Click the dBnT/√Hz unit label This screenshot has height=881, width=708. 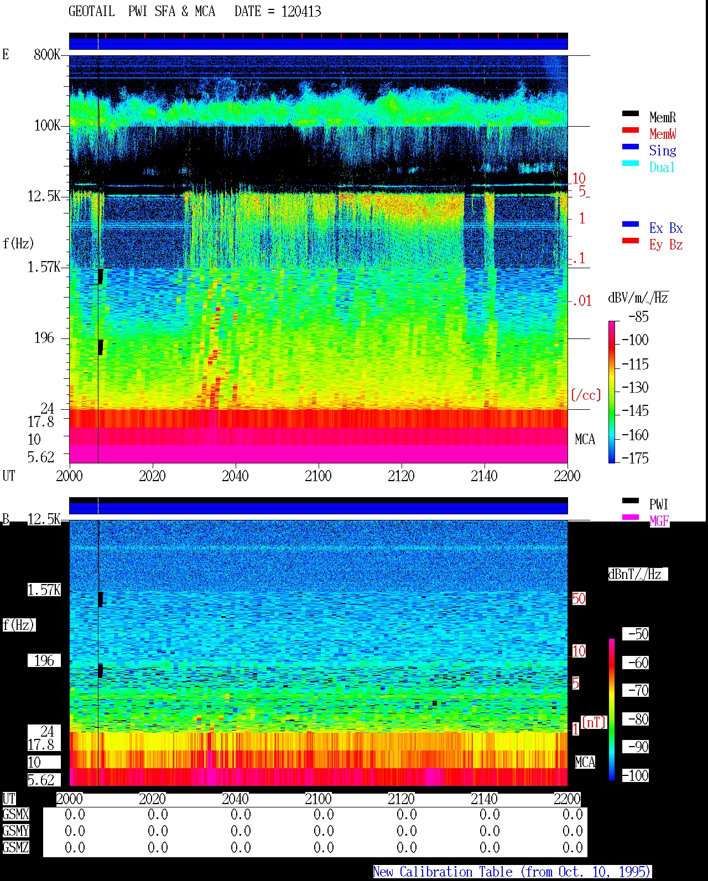pyautogui.click(x=637, y=574)
